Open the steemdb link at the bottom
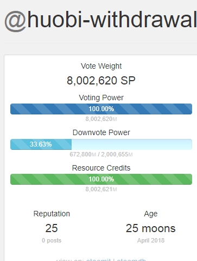This screenshot has height=261, width=197. [131, 260]
